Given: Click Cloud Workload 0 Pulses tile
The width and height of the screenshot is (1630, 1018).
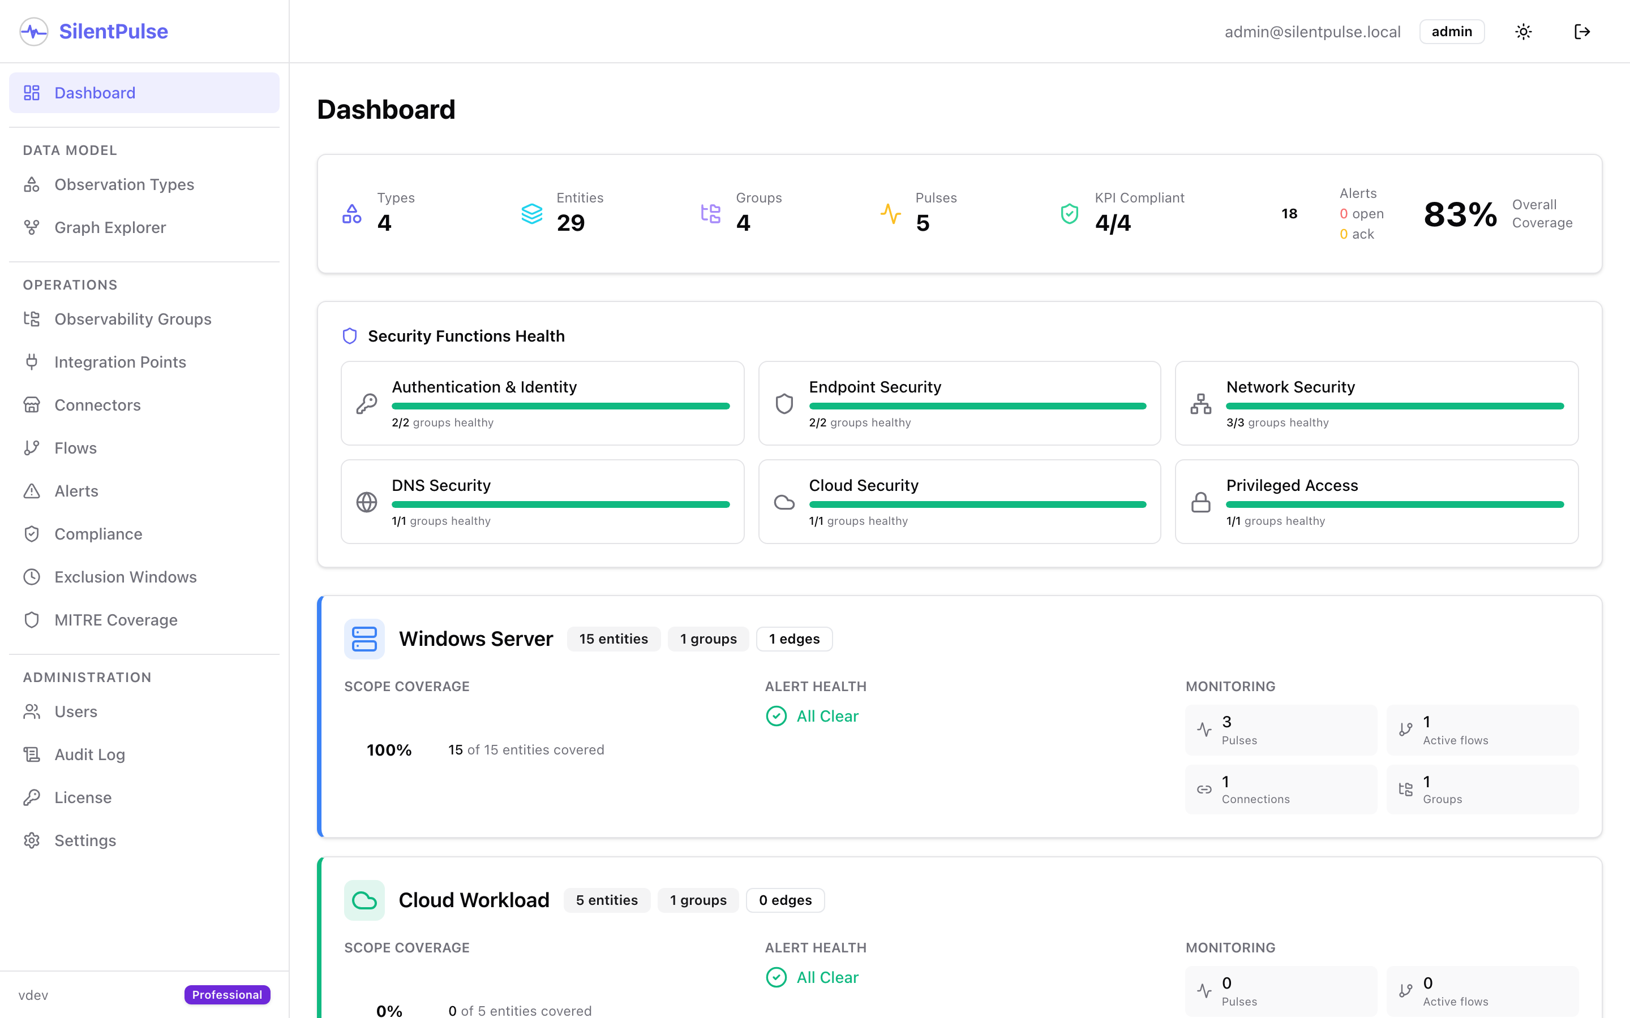Looking at the screenshot, I should pos(1281,991).
